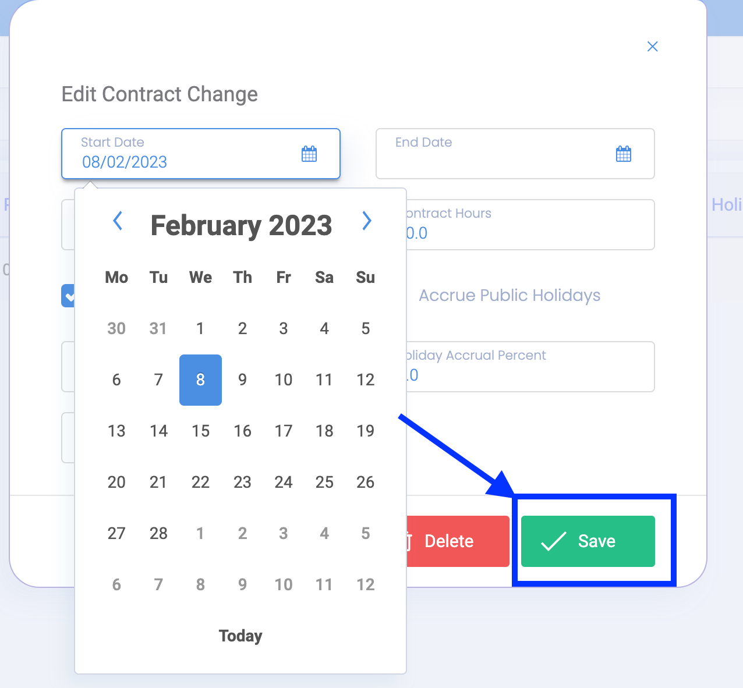Screen dimensions: 743x688
Task: Uncheck the blue checkbox beside the calendar
Action: pos(68,296)
